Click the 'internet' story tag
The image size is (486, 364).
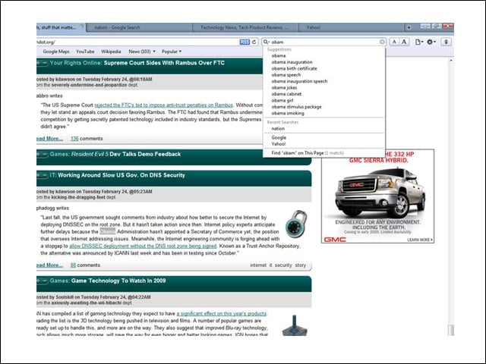click(x=258, y=265)
